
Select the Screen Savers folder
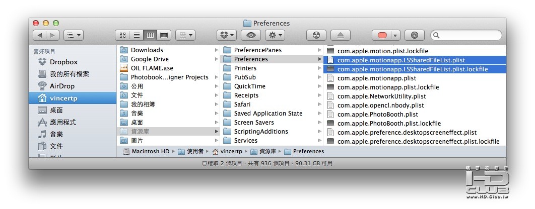[x=272, y=122]
